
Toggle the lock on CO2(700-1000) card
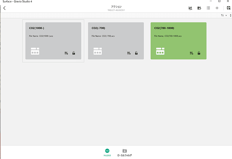(x=199, y=53)
